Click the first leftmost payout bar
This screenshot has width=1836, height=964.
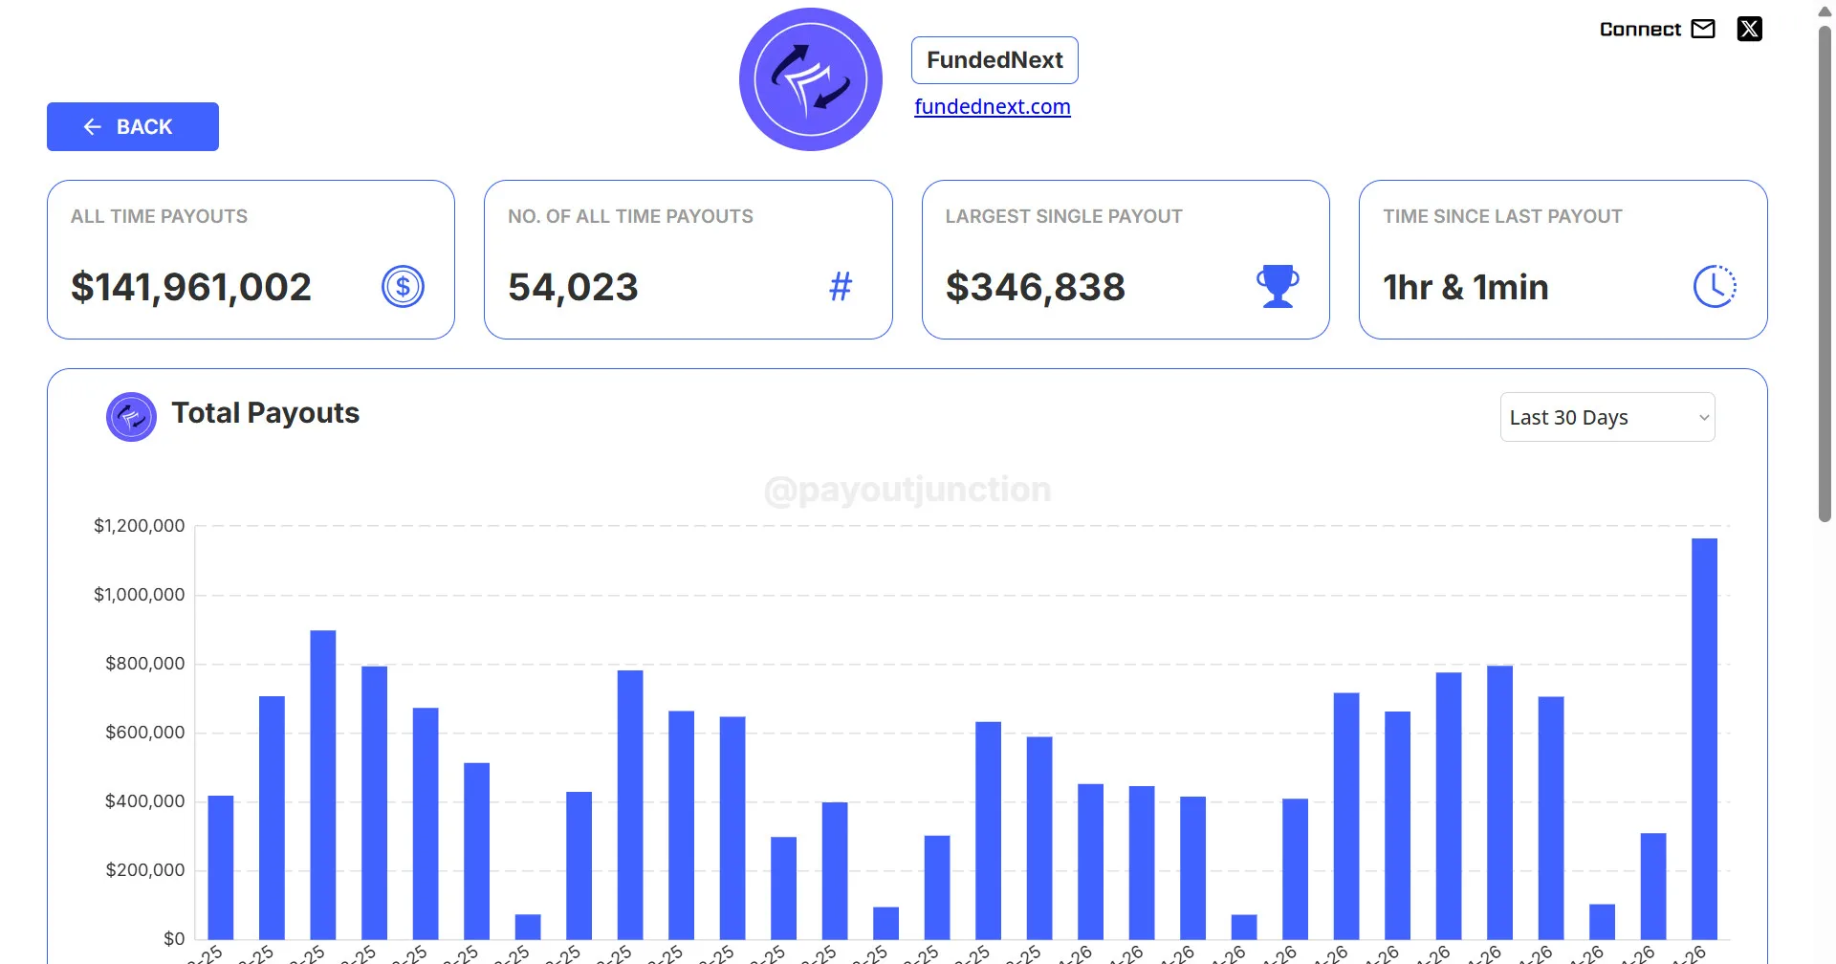pyautogui.click(x=221, y=865)
